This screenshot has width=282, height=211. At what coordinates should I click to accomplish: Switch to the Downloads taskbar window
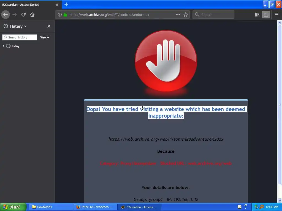pos(51,207)
